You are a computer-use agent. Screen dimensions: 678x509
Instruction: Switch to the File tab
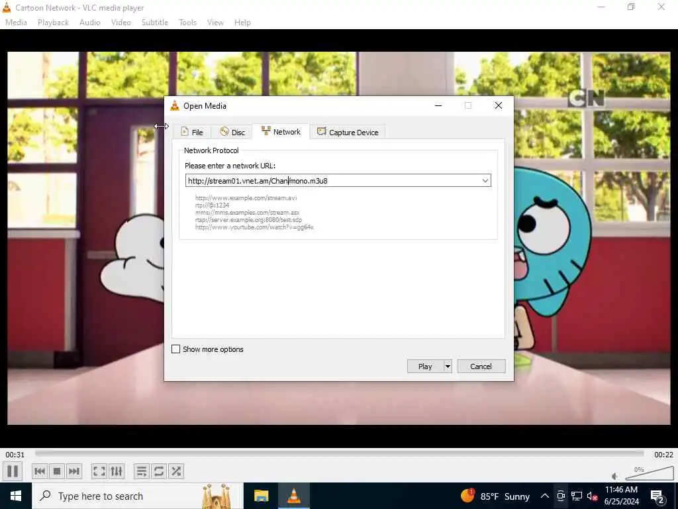[x=191, y=132]
